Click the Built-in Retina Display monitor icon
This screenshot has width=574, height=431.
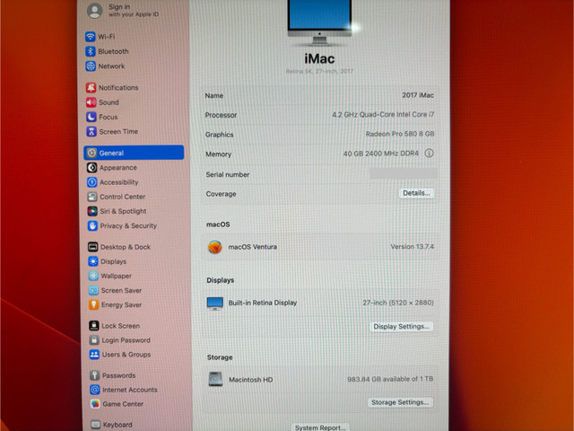click(x=215, y=303)
